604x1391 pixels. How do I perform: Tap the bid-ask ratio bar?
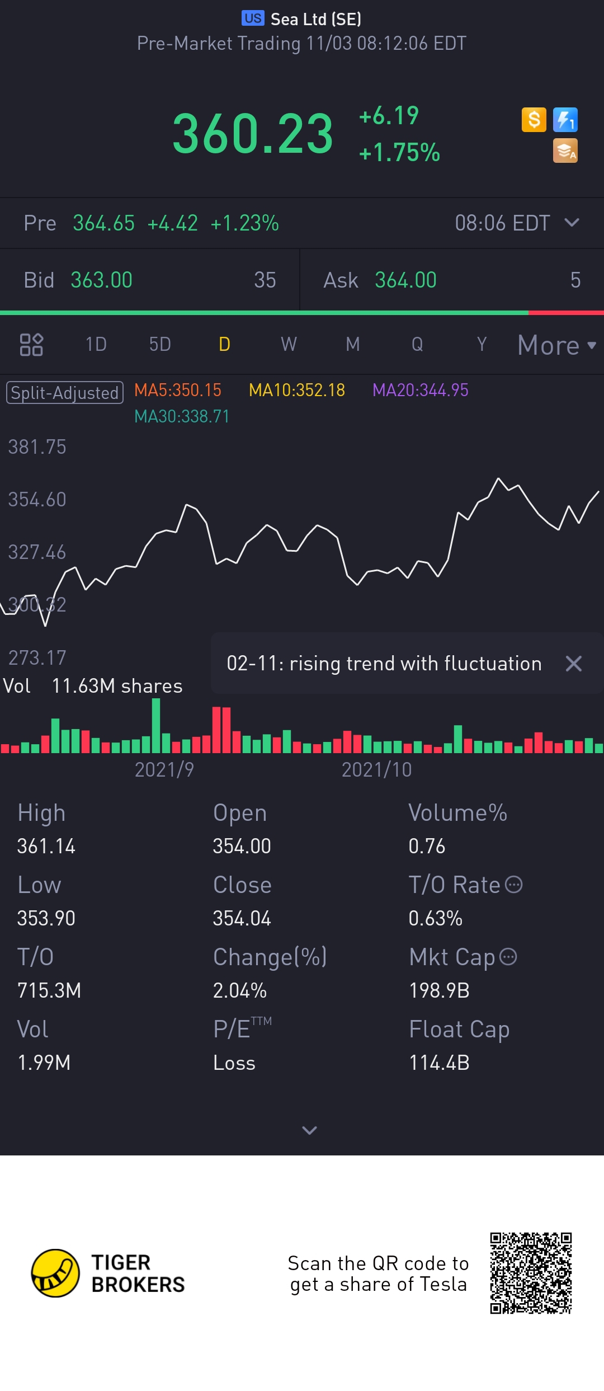click(x=302, y=313)
